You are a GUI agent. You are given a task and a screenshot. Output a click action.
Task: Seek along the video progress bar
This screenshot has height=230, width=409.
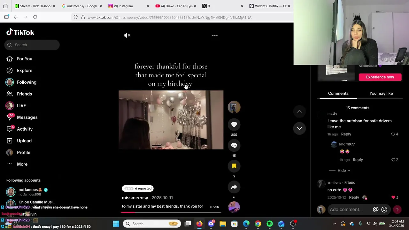click(x=171, y=212)
